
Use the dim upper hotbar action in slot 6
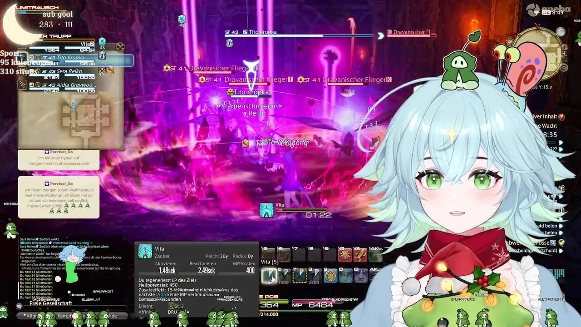pyautogui.click(x=284, y=255)
